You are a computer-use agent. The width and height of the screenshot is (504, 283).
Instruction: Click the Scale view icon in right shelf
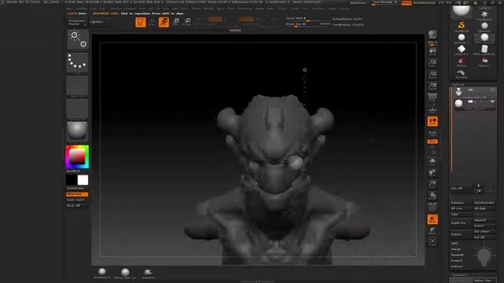point(432,185)
